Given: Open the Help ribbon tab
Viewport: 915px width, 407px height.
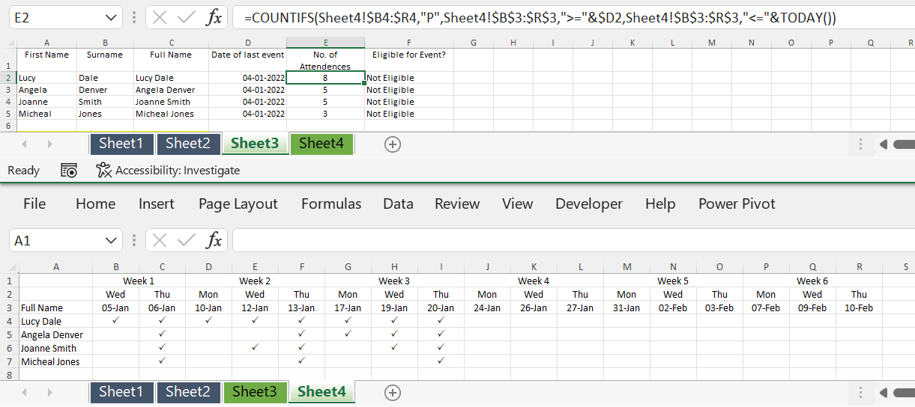Looking at the screenshot, I should [660, 203].
